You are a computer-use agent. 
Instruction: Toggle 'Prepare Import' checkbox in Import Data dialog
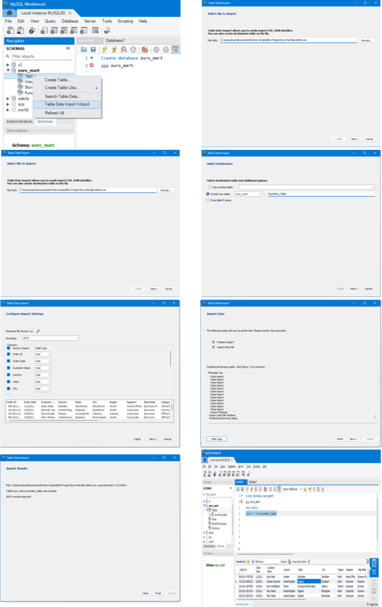click(213, 342)
